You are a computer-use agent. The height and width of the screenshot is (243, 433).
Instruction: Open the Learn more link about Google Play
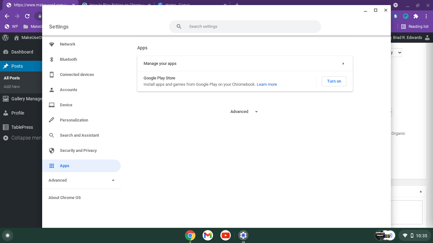[x=267, y=84]
